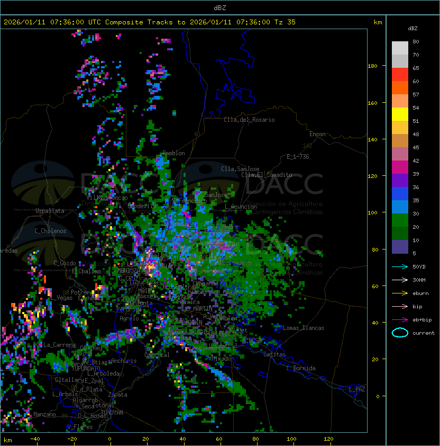Click the Agrelo place label

click(129, 318)
